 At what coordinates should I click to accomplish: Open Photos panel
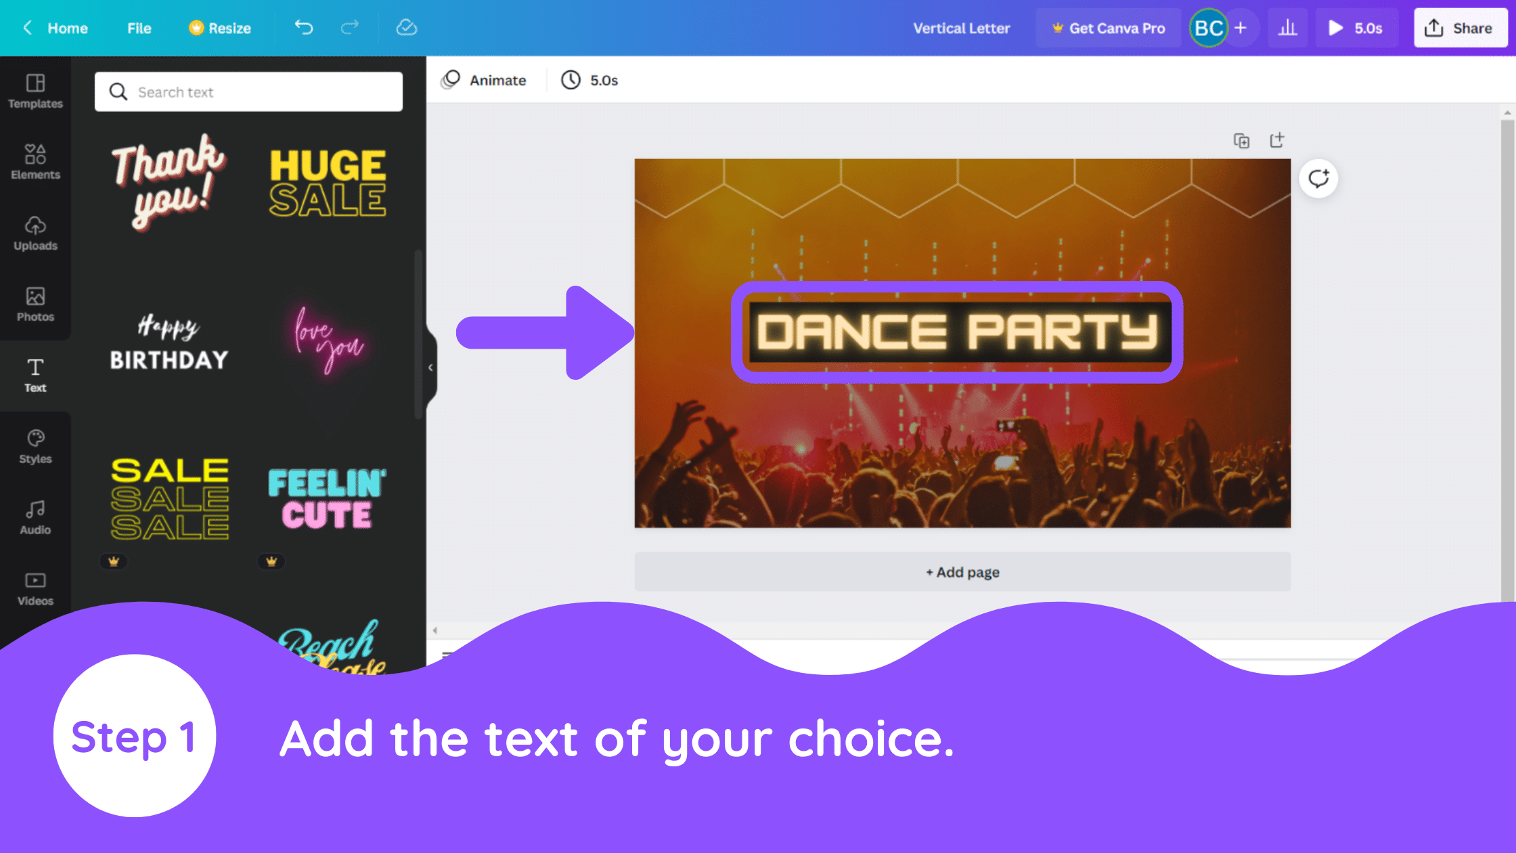coord(35,303)
